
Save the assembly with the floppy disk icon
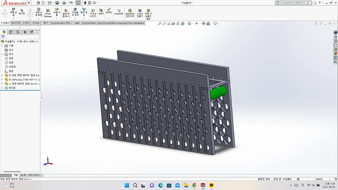(x=57, y=3)
